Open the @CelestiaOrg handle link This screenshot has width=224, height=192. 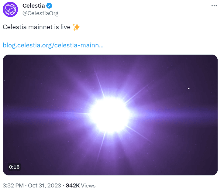pyautogui.click(x=40, y=13)
